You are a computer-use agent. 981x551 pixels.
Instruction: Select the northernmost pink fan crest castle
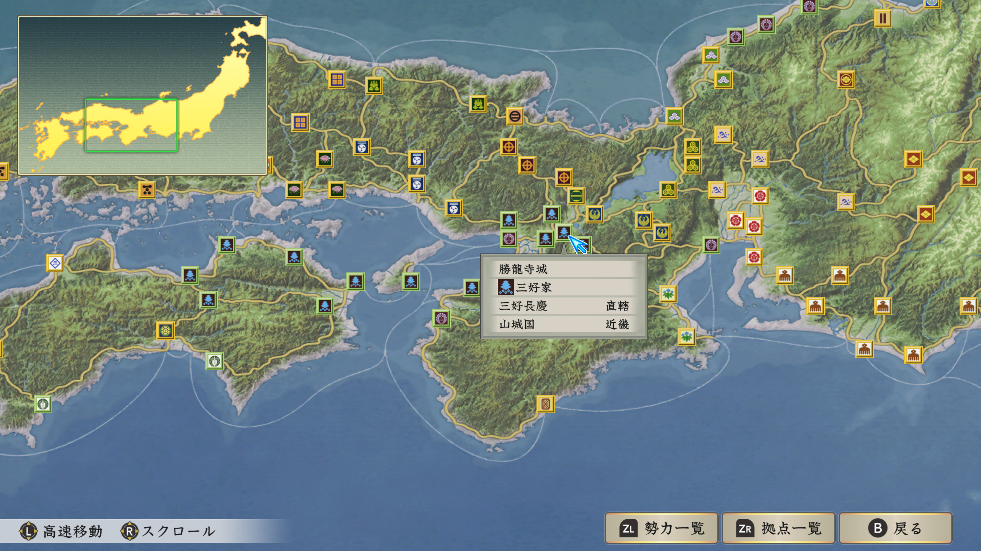point(324,159)
